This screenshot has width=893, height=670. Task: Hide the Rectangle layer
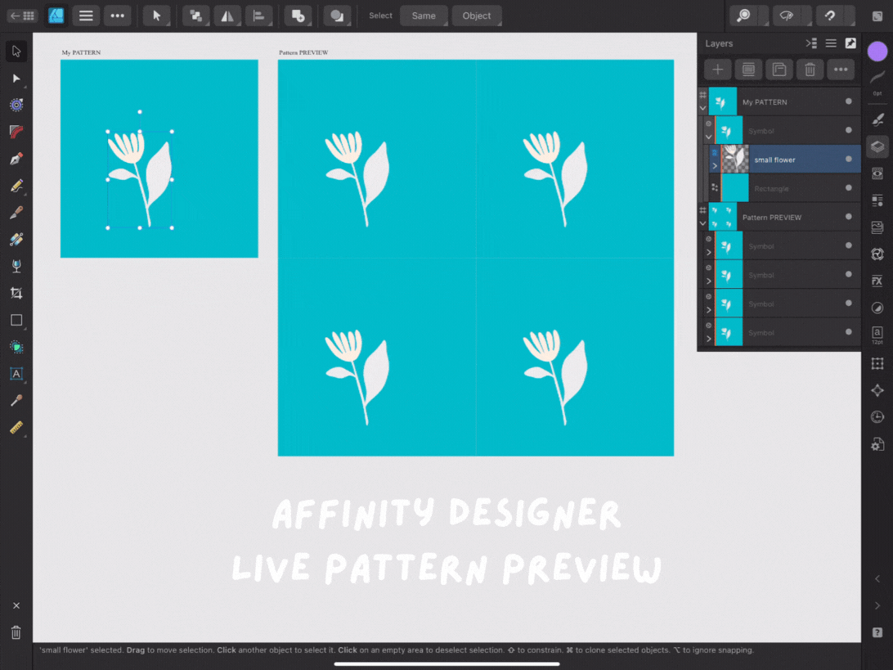(849, 187)
